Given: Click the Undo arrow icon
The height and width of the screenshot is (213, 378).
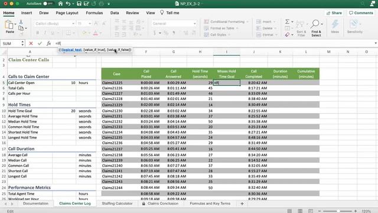Looking at the screenshot, I should point(69,4).
